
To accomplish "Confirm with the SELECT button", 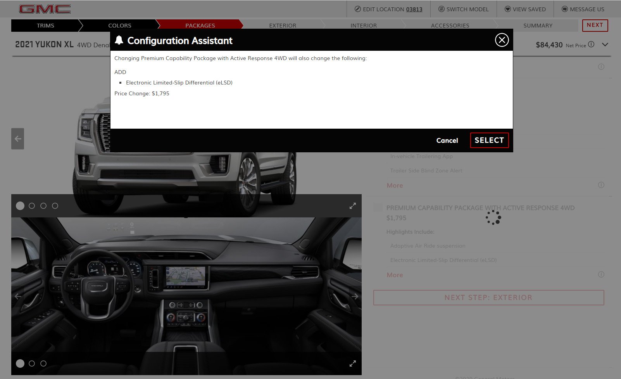I will 489,140.
